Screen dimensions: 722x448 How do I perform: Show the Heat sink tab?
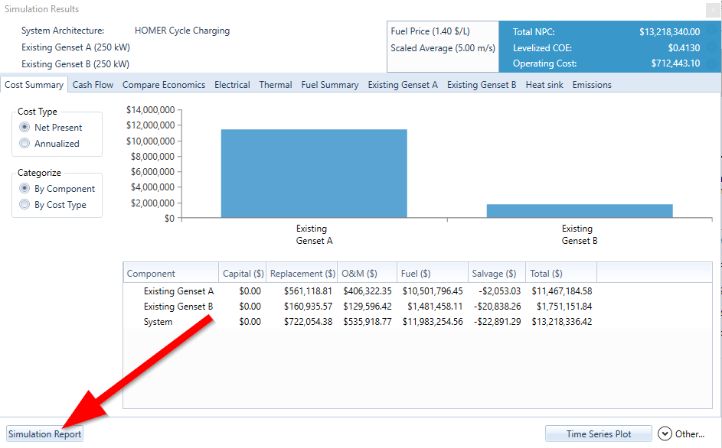click(544, 85)
